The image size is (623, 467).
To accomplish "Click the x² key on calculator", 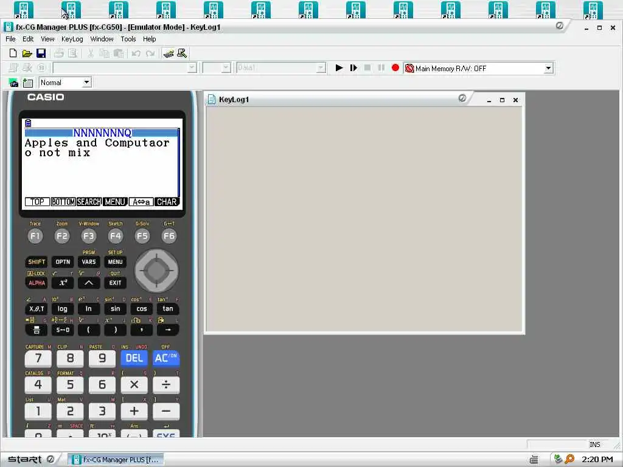I will tap(63, 283).
